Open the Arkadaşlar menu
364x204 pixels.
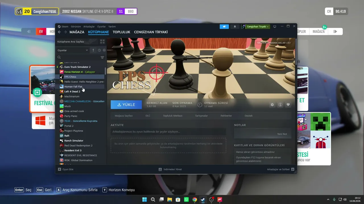coord(89,27)
